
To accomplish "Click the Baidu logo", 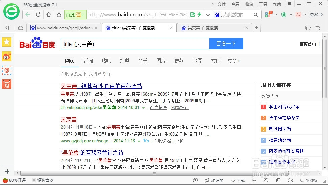I will pyautogui.click(x=37, y=43).
